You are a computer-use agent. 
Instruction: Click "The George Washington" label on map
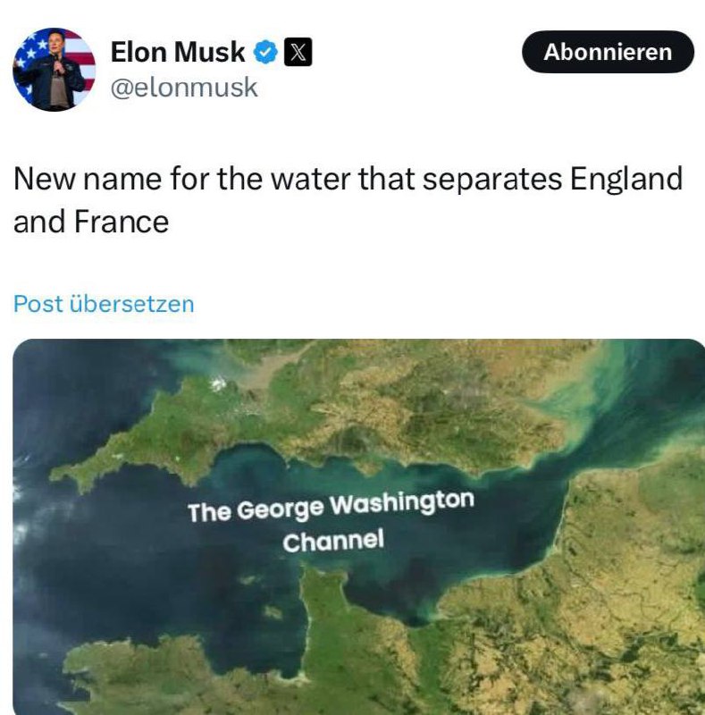click(x=332, y=506)
